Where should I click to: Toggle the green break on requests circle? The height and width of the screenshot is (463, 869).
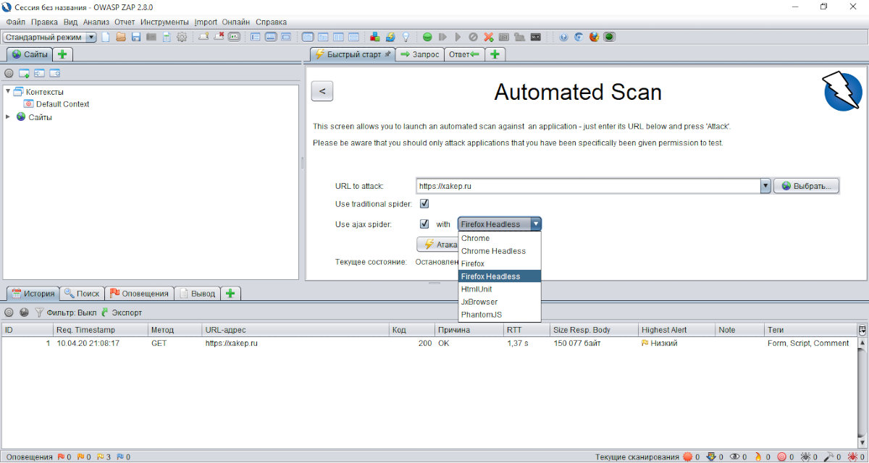pos(427,37)
